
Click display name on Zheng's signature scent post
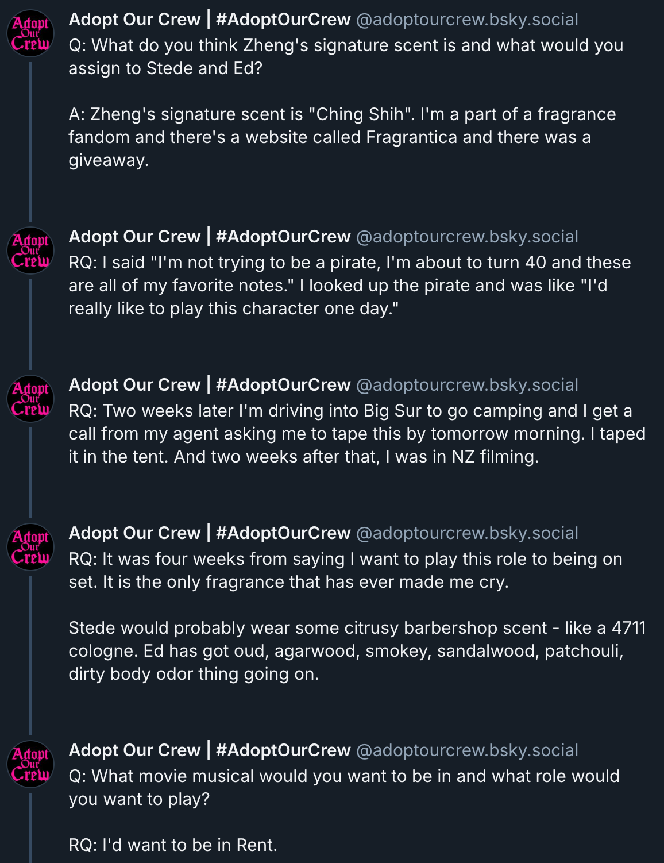[x=209, y=20]
